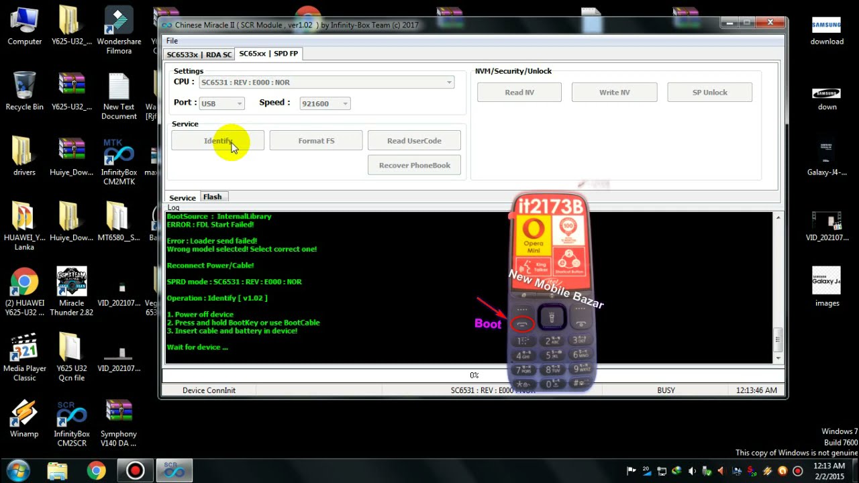Switch to the CM2SCR taskbar window
The height and width of the screenshot is (483, 859).
(174, 470)
